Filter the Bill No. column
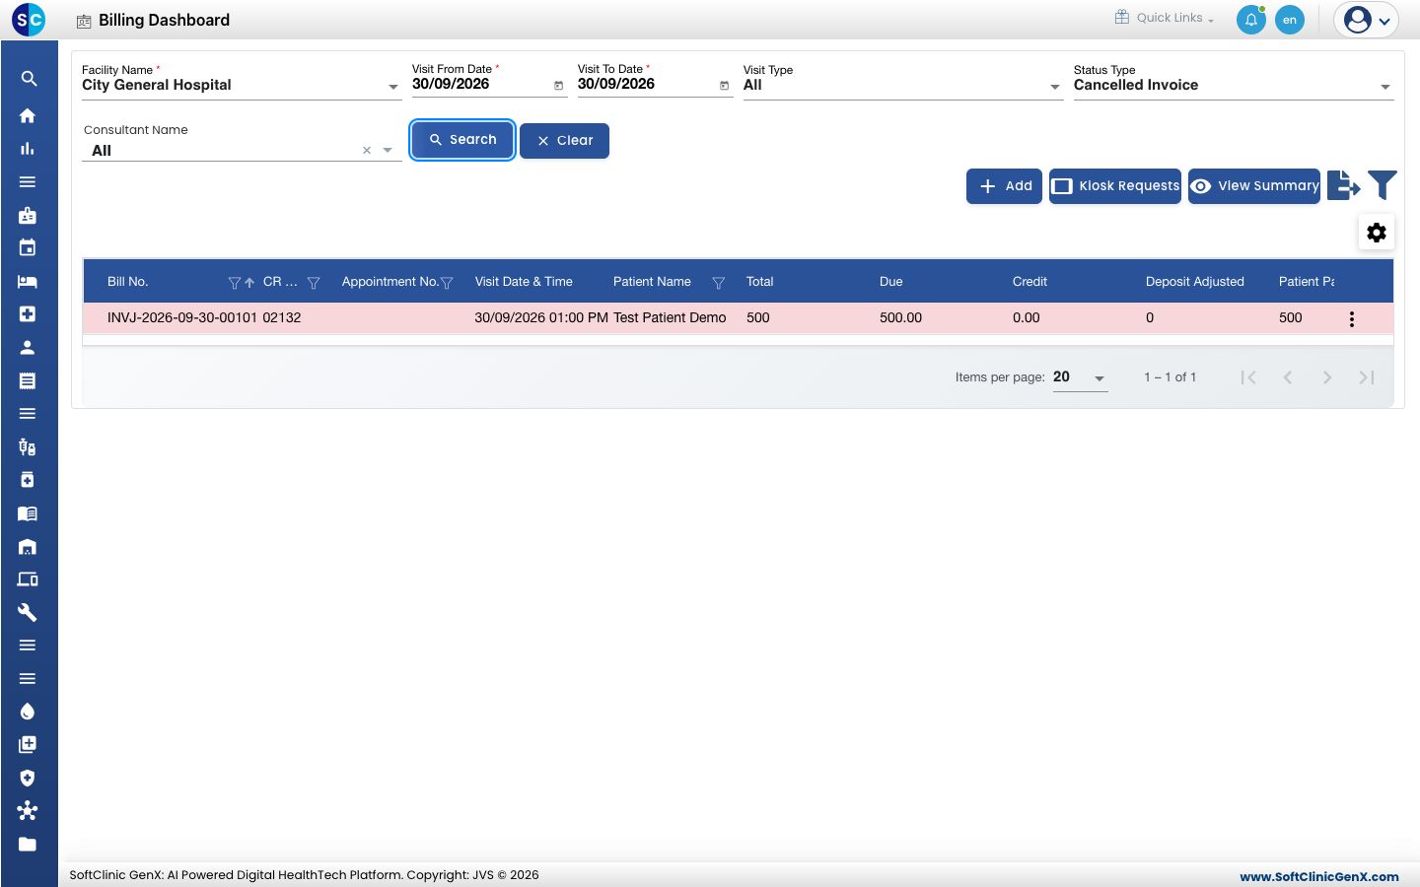Screen dimensions: 1420x887 coord(234,283)
